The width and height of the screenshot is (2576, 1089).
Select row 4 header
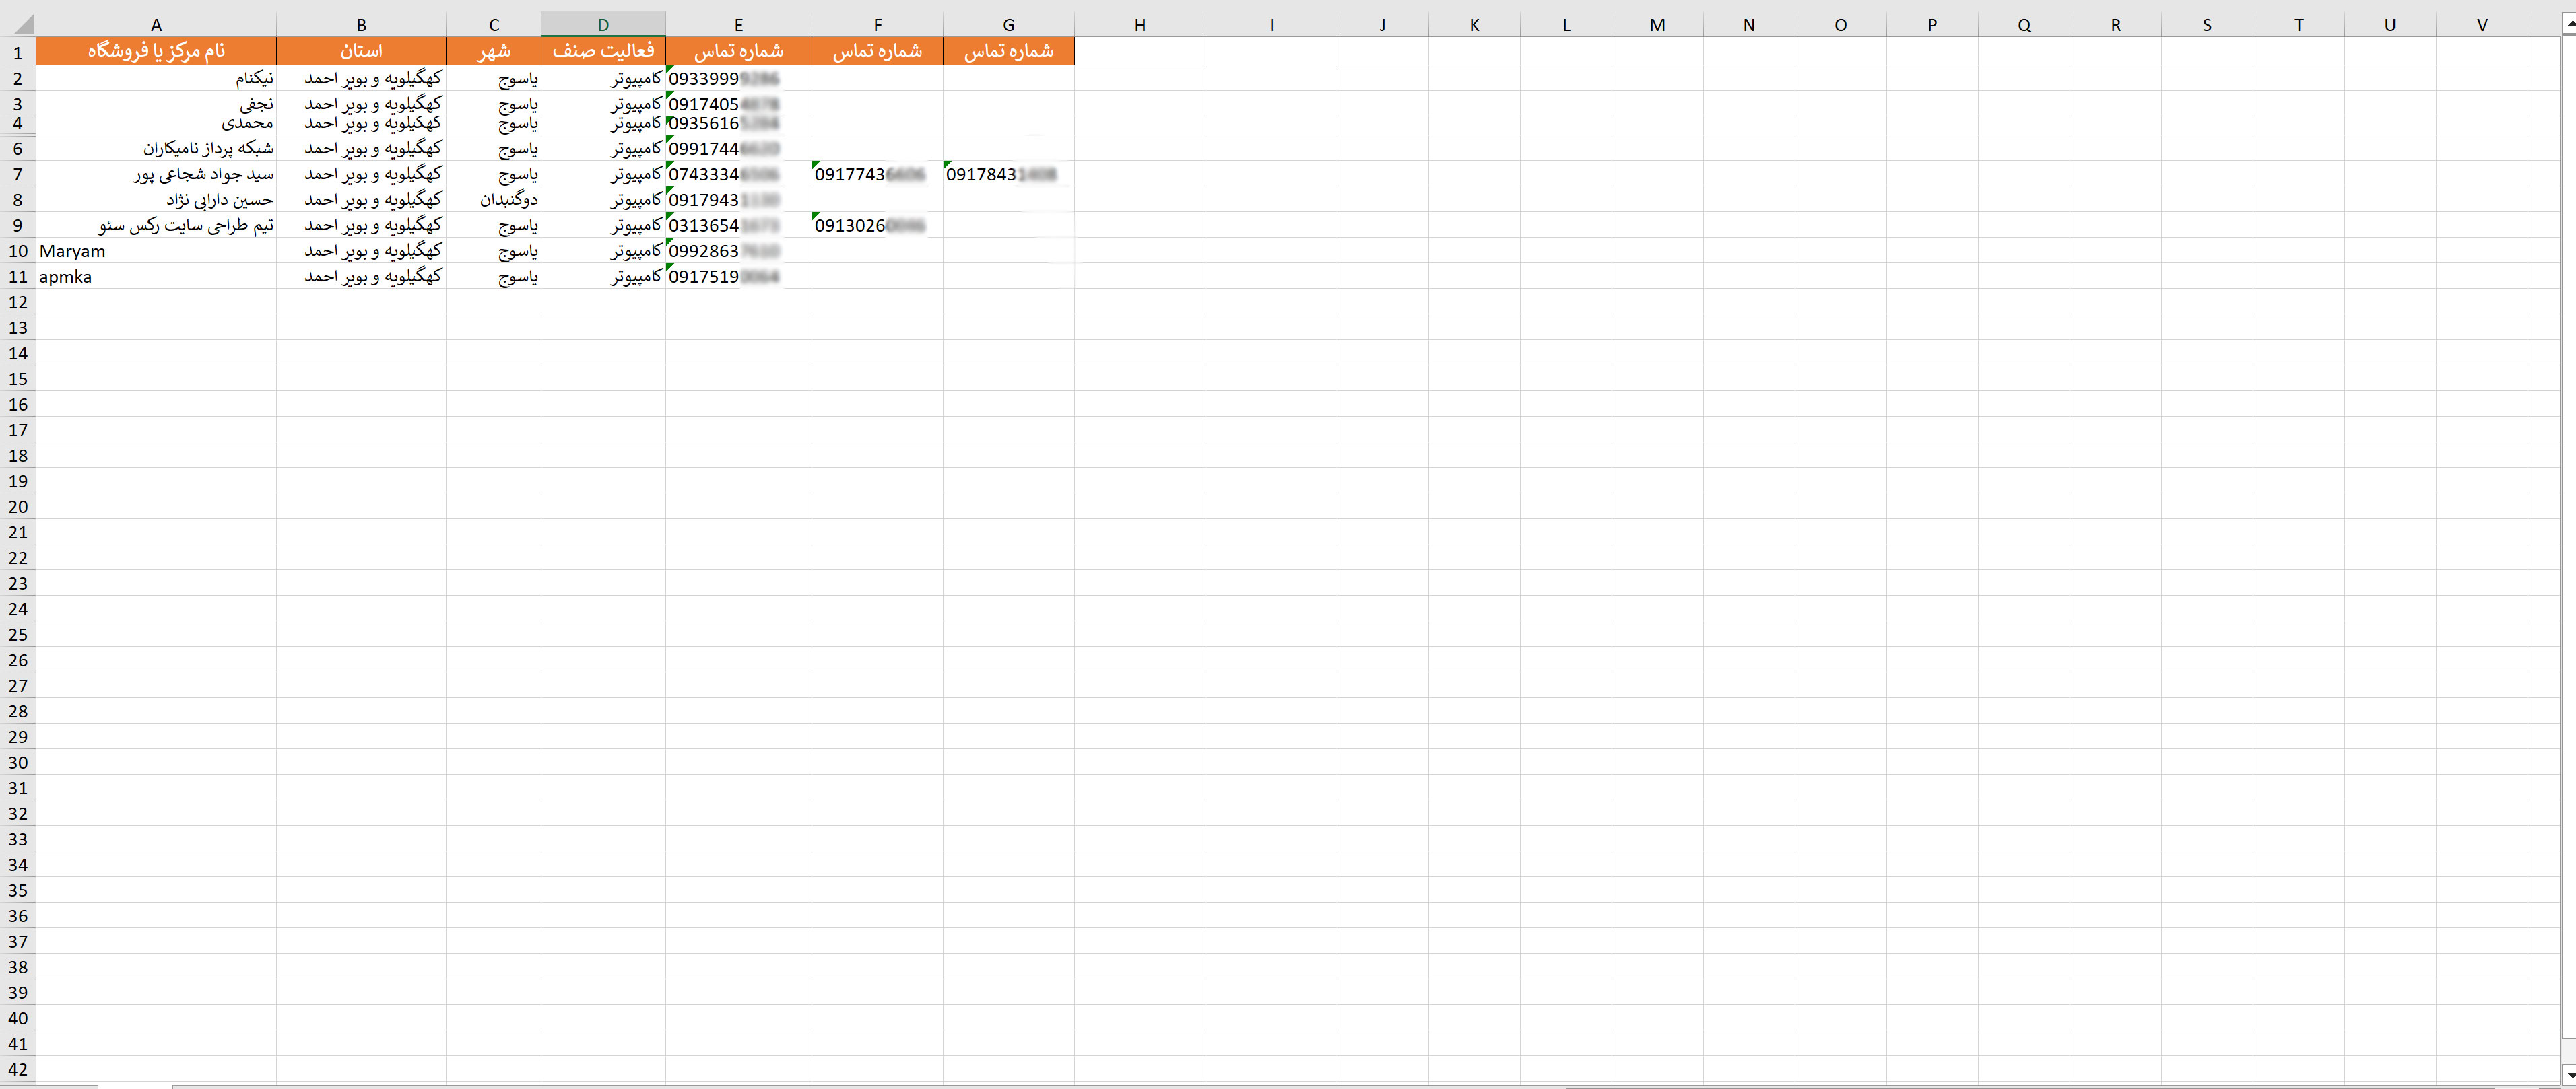[x=18, y=125]
